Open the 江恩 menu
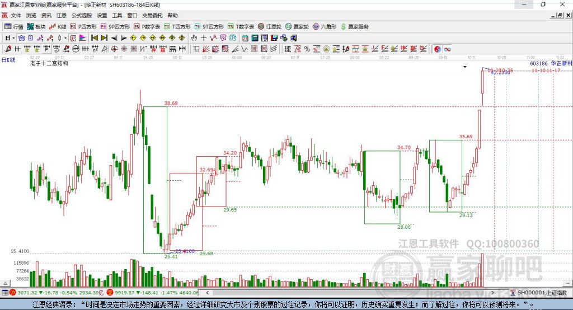The height and width of the screenshot is (310, 573). click(x=62, y=15)
